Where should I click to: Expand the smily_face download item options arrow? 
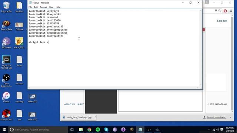pyautogui.click(x=95, y=117)
